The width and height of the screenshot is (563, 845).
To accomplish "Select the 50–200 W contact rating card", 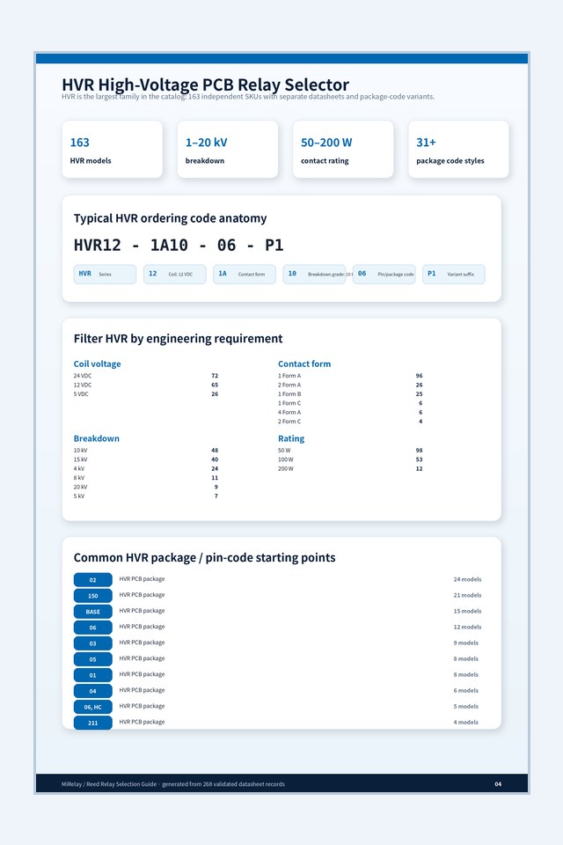I will (x=343, y=150).
